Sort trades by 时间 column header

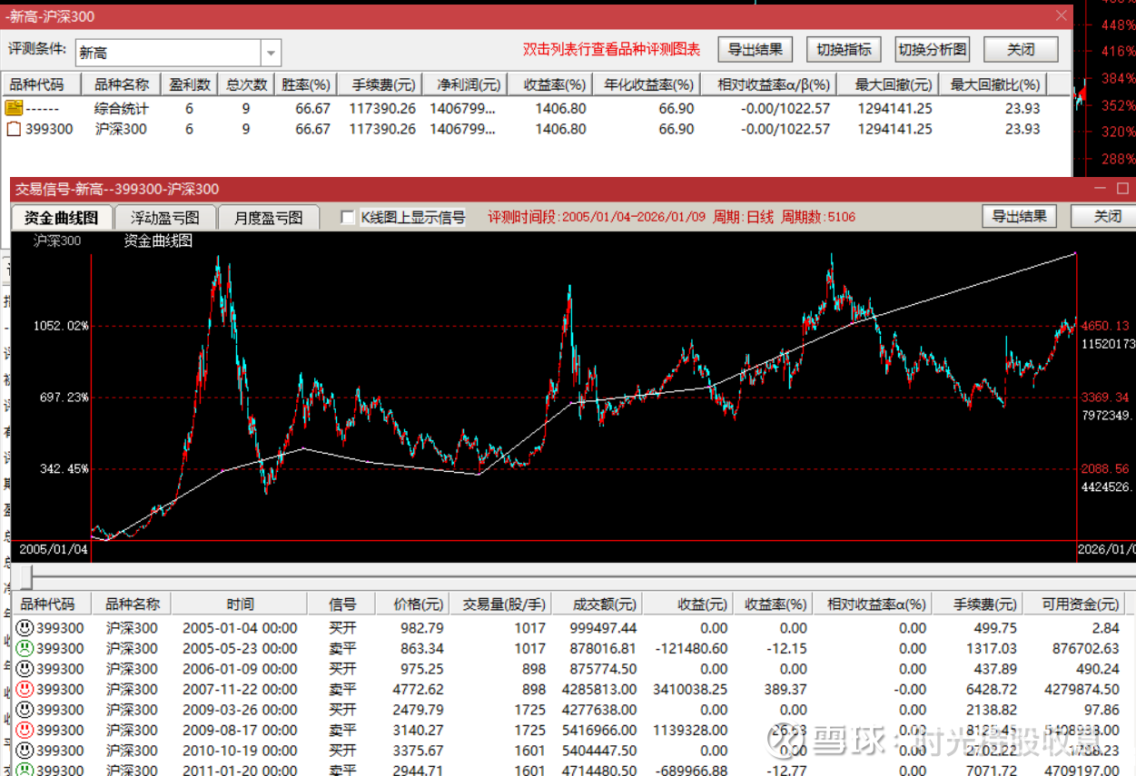[x=240, y=604]
